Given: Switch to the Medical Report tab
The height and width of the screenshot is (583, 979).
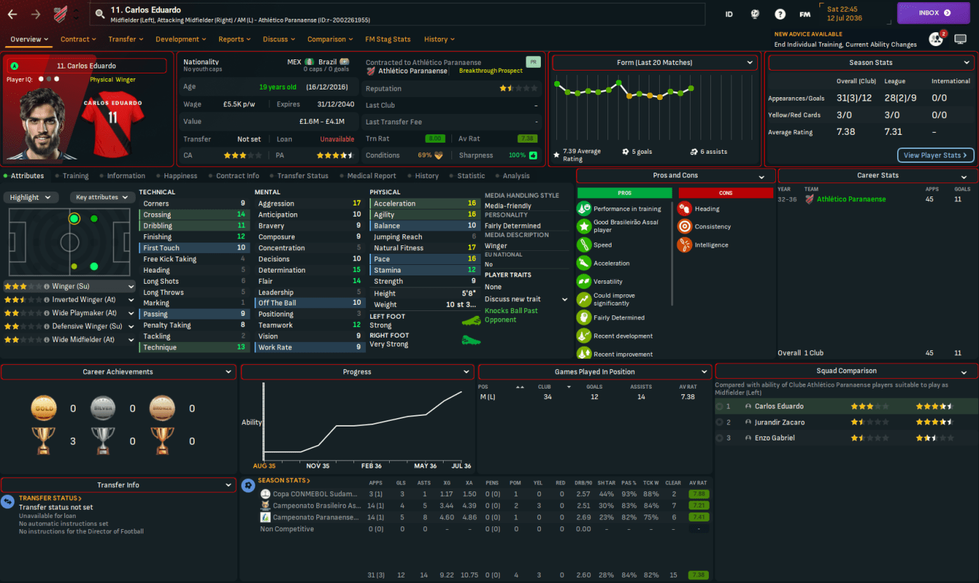Looking at the screenshot, I should click(x=372, y=176).
